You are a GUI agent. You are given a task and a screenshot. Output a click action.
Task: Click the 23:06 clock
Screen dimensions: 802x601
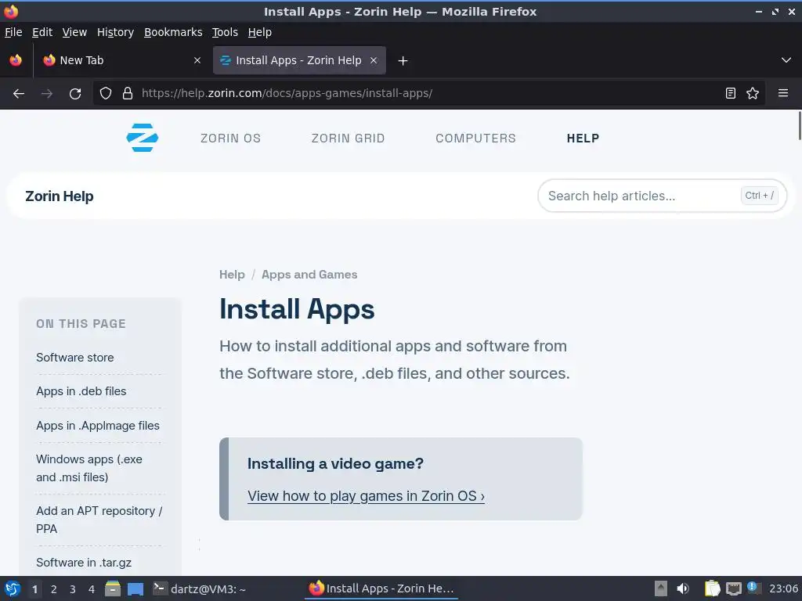click(783, 588)
